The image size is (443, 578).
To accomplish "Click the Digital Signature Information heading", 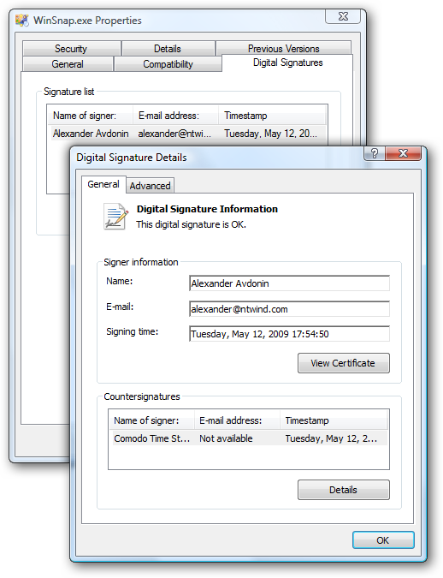I will coord(207,209).
